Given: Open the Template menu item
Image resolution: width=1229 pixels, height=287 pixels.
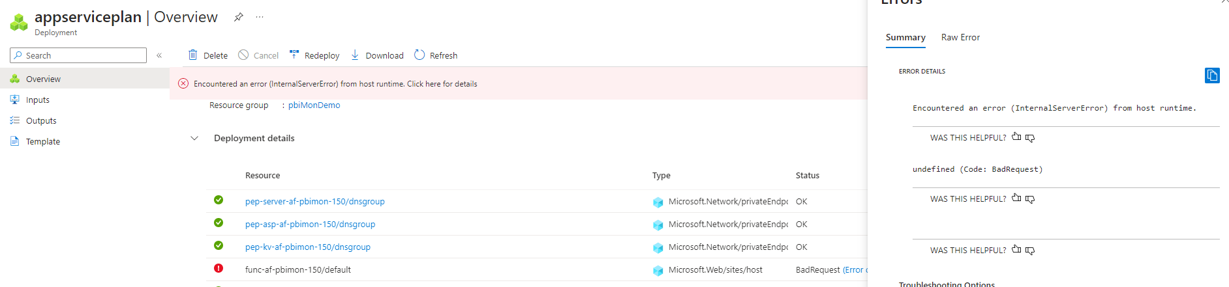Looking at the screenshot, I should click(x=85, y=141).
